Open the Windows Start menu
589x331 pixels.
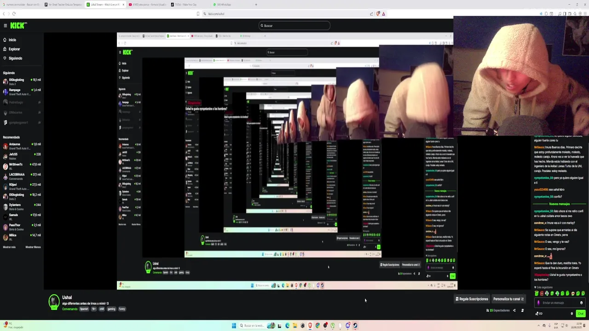(x=234, y=325)
